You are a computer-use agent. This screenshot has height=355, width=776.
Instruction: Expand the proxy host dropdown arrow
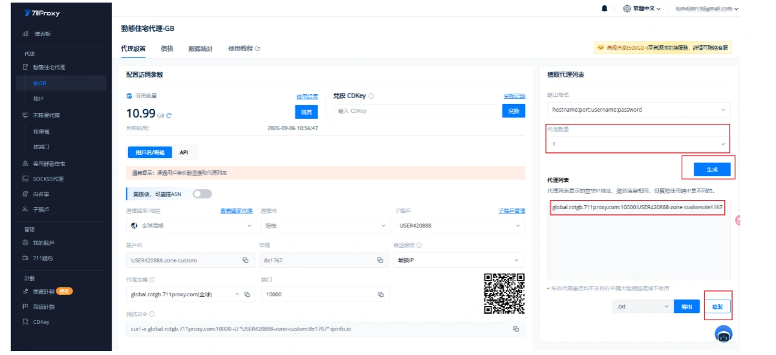pos(237,294)
